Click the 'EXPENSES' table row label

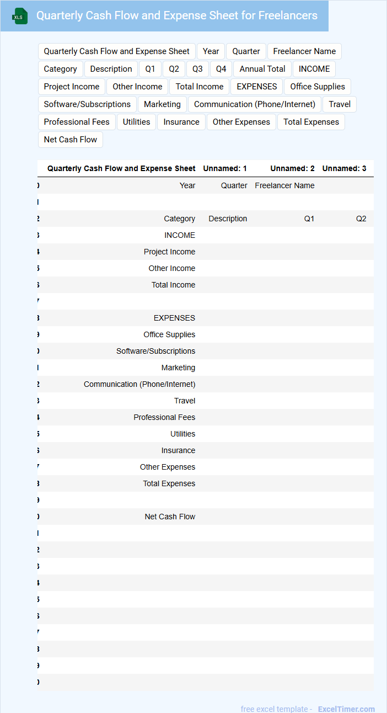(174, 318)
